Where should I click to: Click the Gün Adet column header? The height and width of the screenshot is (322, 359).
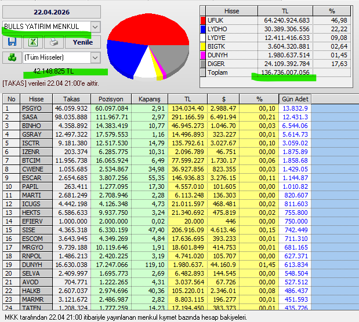(x=295, y=99)
